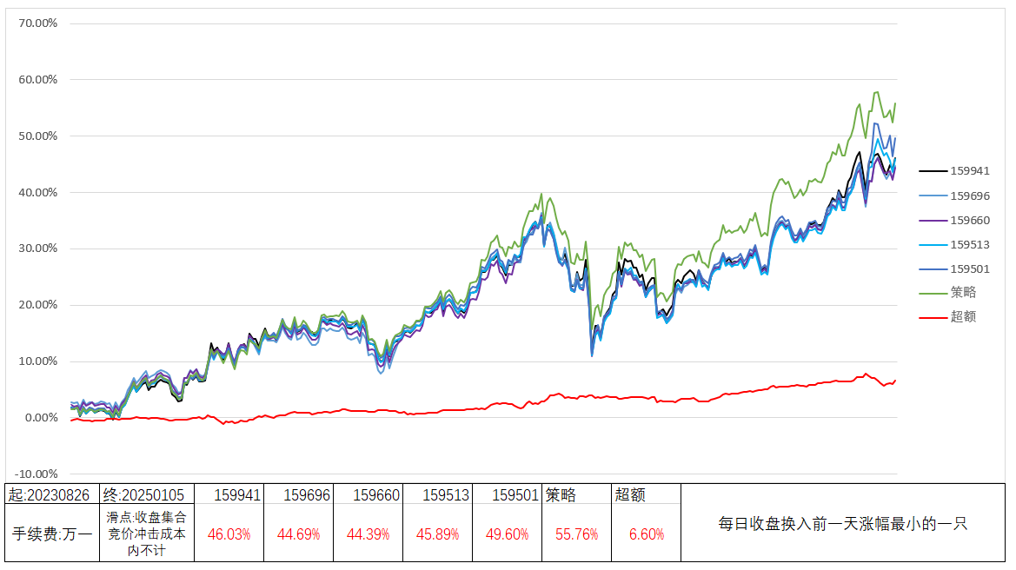Click the -10.00% y-axis label
Viewport: 1016px width, 570px height.
(x=38, y=474)
